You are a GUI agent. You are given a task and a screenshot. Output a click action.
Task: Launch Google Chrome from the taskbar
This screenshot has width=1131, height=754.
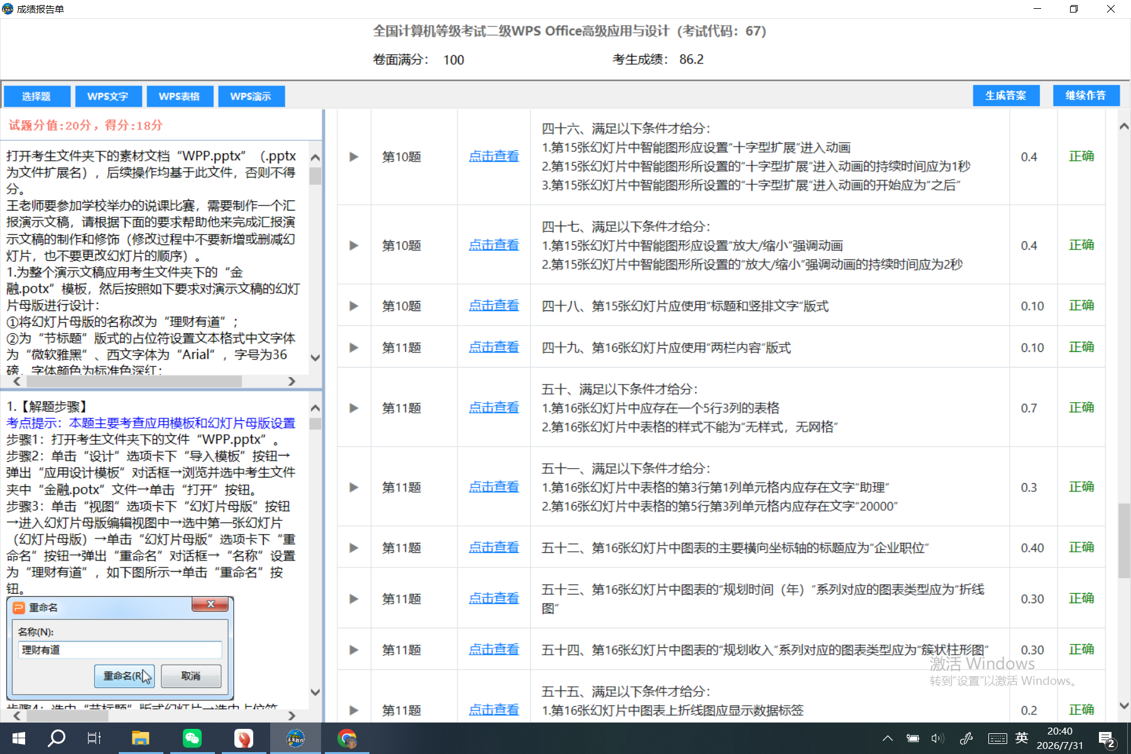point(347,738)
